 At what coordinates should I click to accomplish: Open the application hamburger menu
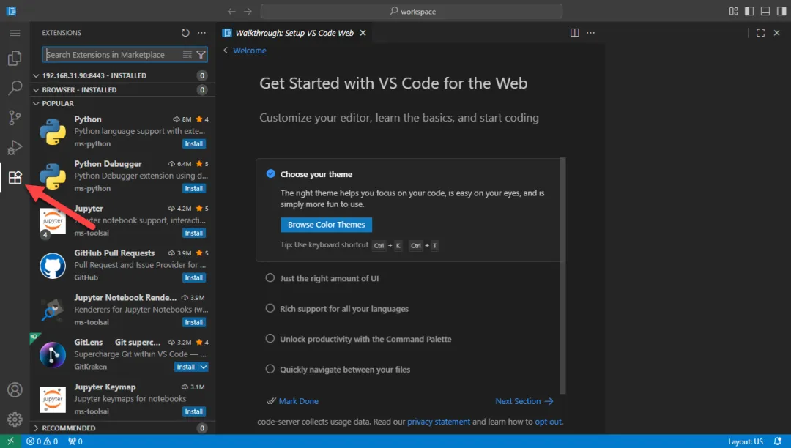(x=15, y=33)
